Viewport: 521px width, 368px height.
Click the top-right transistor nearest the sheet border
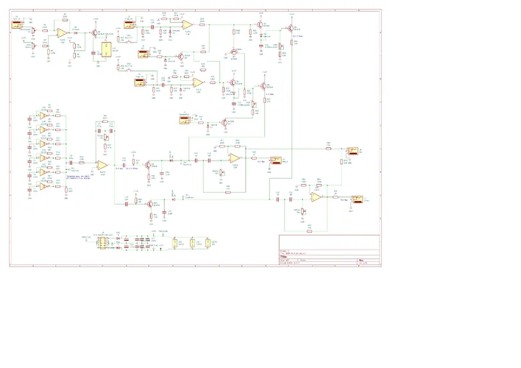tap(291, 28)
